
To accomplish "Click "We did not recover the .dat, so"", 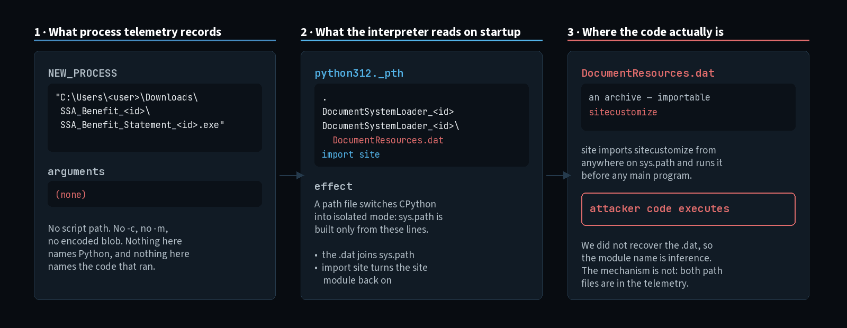I will (647, 245).
